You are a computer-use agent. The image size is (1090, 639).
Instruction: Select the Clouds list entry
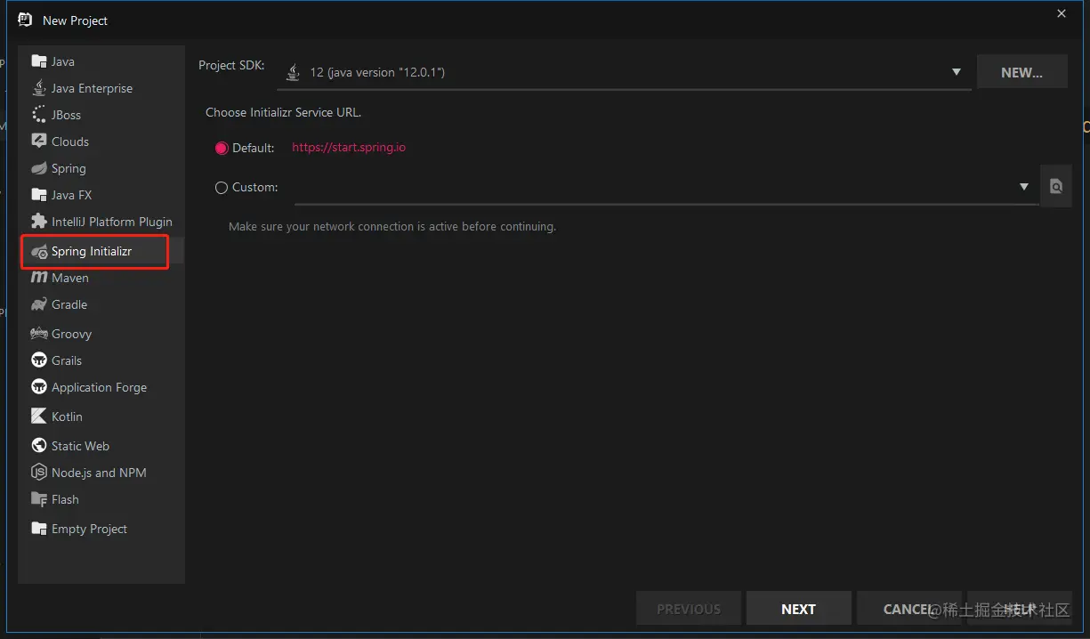point(101,142)
